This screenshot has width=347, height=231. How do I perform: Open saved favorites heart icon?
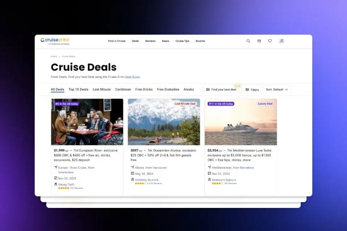click(270, 41)
